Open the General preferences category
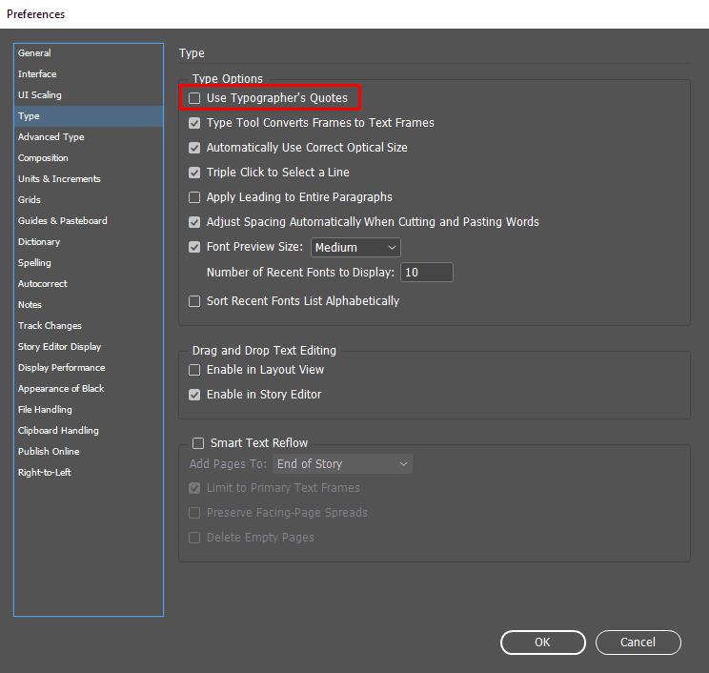The width and height of the screenshot is (709, 673). click(34, 53)
